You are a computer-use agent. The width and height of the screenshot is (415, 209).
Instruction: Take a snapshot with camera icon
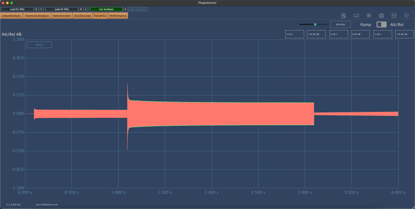pos(381,16)
